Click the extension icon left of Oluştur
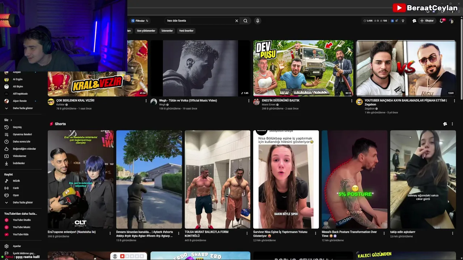Viewport: 463px width, 260px height. (x=414, y=21)
